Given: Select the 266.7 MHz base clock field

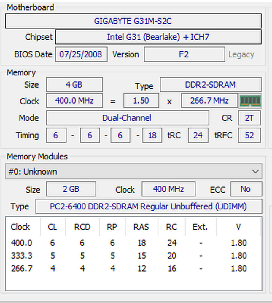Looking at the screenshot, I should (x=209, y=101).
